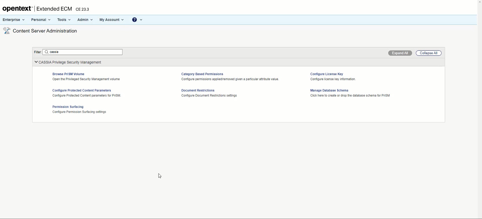This screenshot has height=219, width=482.
Task: Click the Manage Database Schema link
Action: tap(329, 90)
